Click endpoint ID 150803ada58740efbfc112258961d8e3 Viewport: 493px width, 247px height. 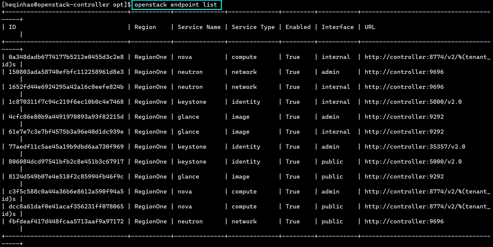click(x=66, y=72)
